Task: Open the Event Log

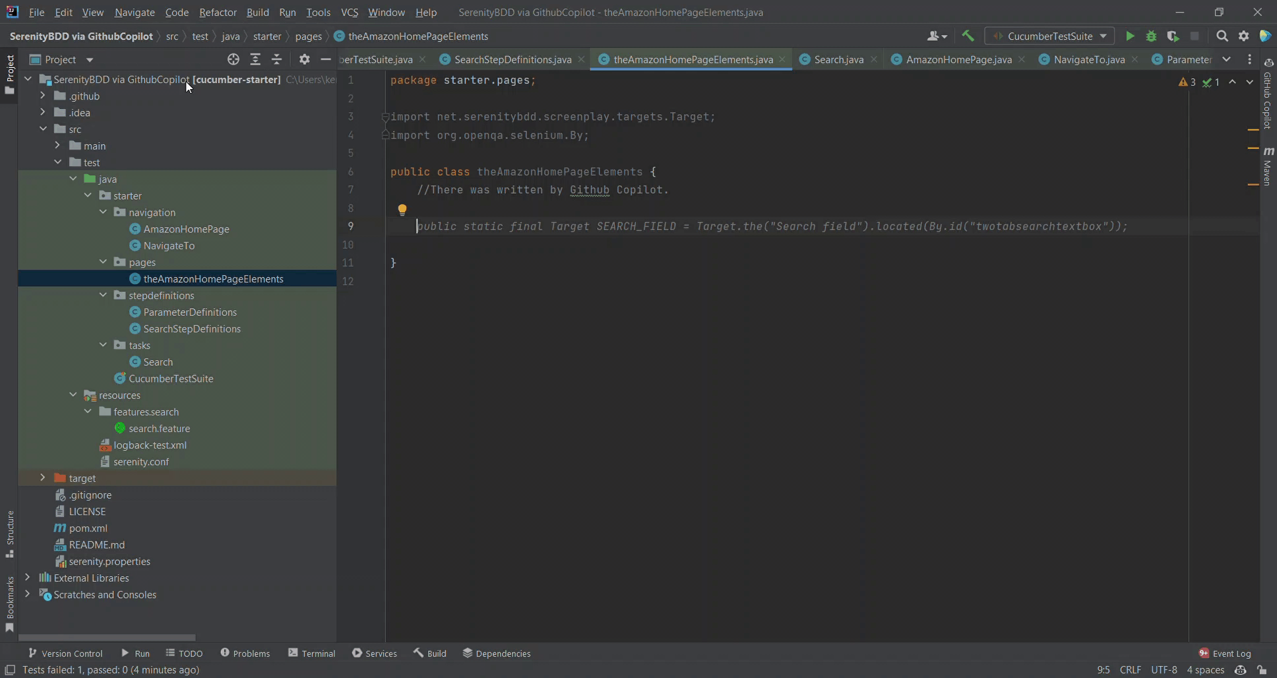Action: 1224,653
